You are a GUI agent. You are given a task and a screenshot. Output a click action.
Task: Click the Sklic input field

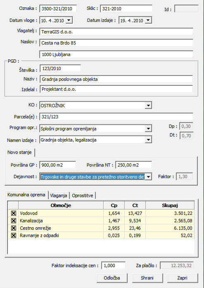(x=126, y=9)
